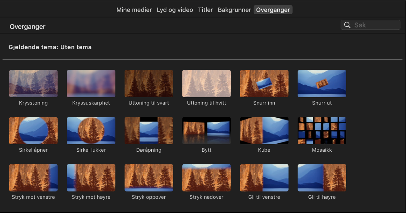Click the Snurr inn label

tap(264, 103)
